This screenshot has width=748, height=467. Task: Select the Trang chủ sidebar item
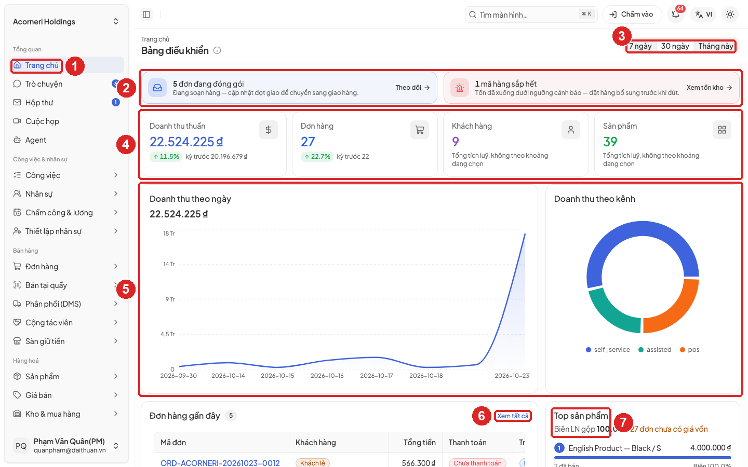click(66, 65)
